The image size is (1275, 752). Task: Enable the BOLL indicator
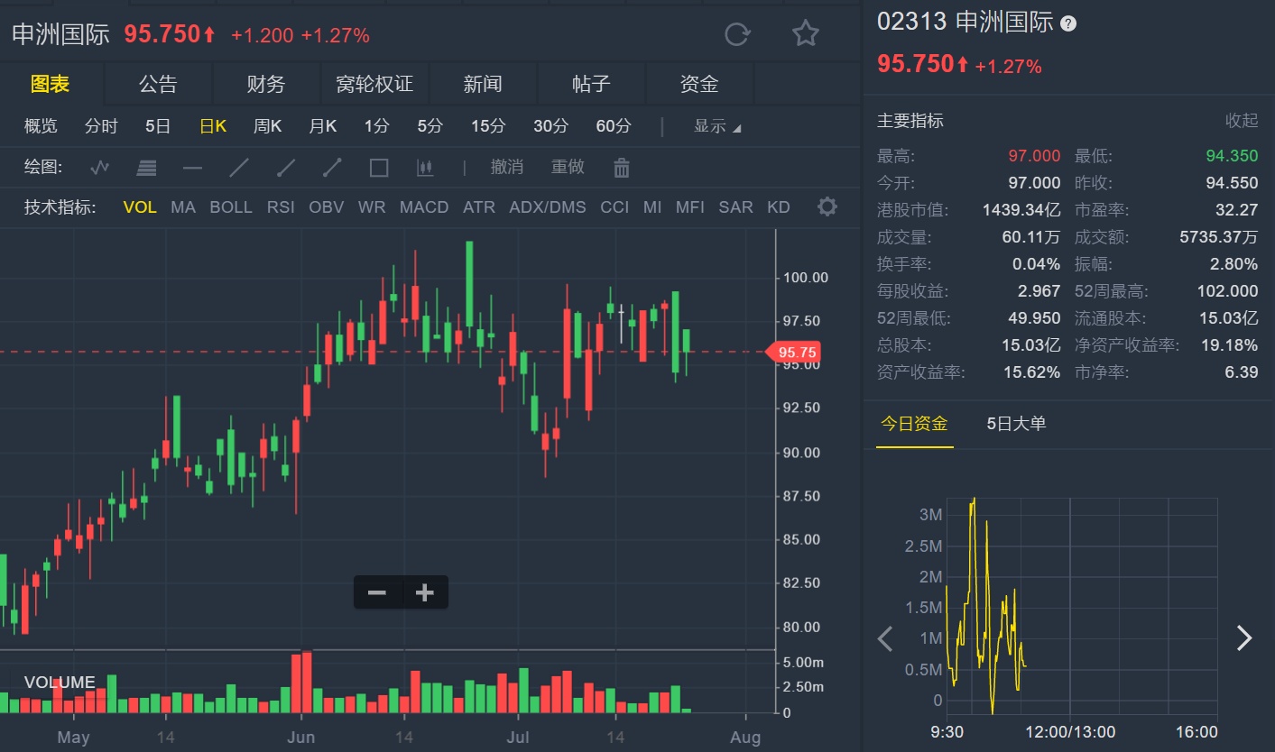(231, 207)
